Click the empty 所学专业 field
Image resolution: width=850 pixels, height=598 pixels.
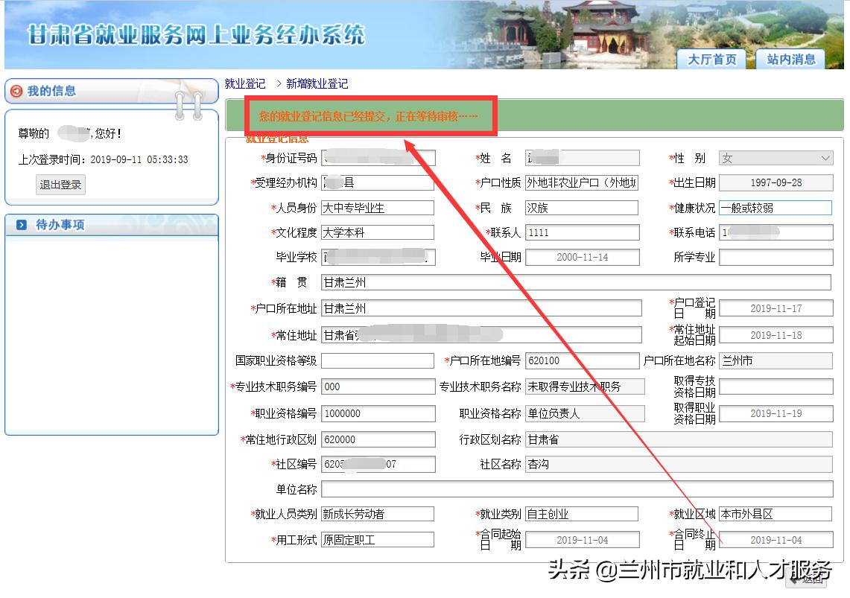coord(776,257)
